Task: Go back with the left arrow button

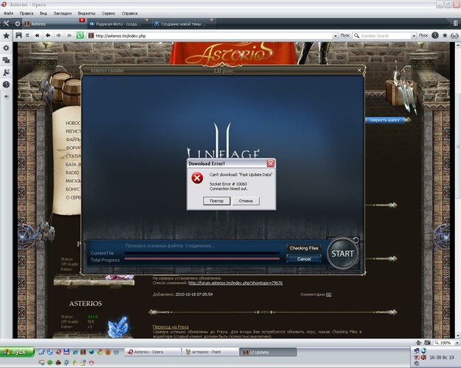Action: 48,35
